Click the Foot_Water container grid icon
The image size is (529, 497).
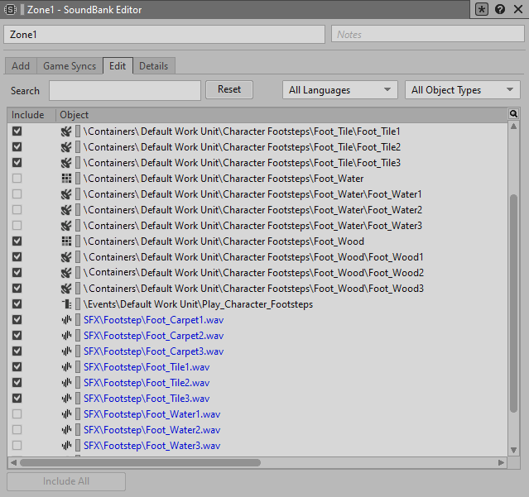coord(66,179)
